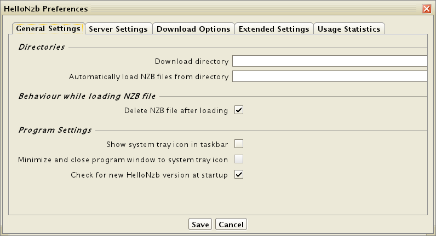Uncheck Delete NZB file after loading

click(x=239, y=110)
